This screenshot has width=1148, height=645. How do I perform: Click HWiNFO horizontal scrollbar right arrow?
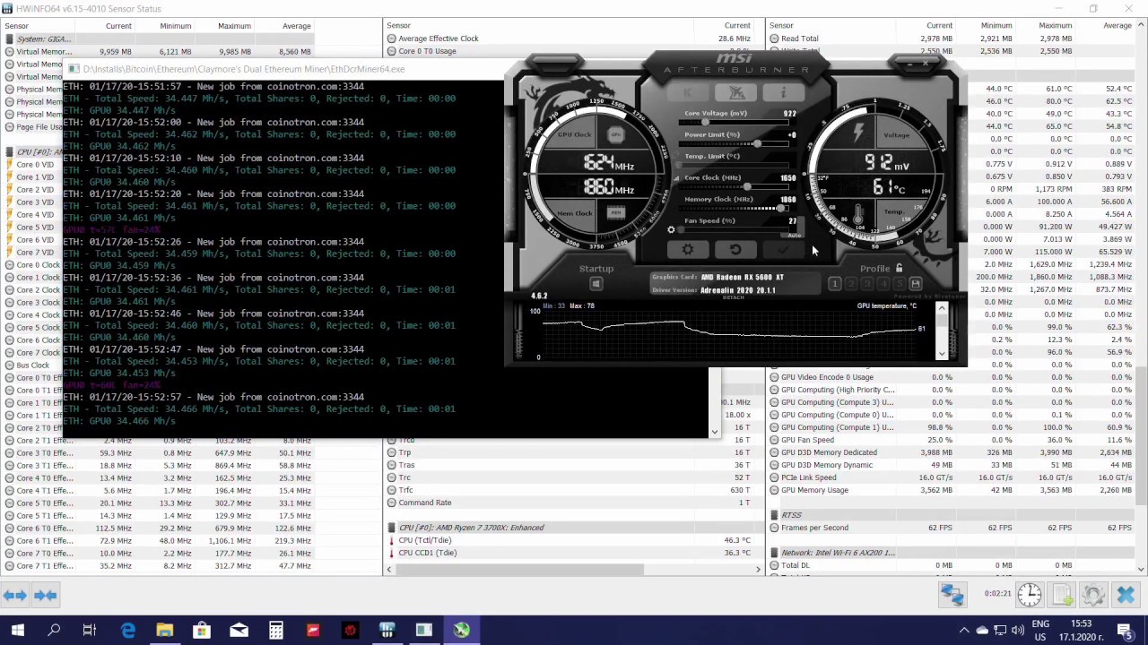click(758, 569)
